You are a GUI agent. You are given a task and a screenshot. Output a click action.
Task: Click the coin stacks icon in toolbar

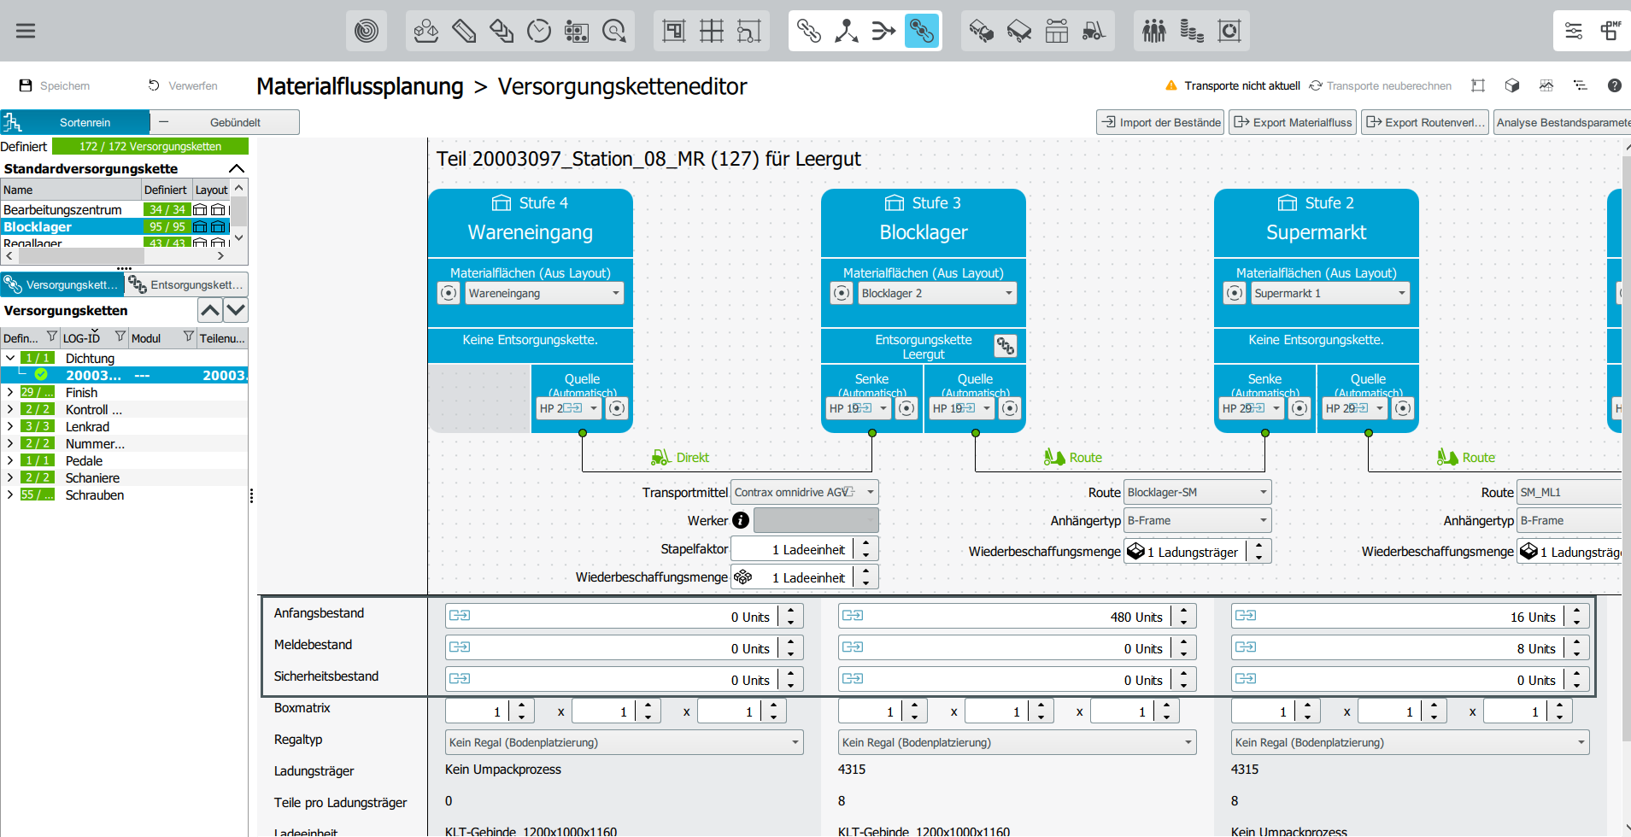point(1191,32)
